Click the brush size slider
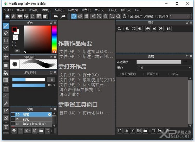This screenshot has height=142, width=195. pyautogui.click(x=29, y=80)
